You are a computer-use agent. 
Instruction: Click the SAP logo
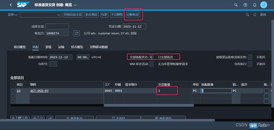pos(23,5)
